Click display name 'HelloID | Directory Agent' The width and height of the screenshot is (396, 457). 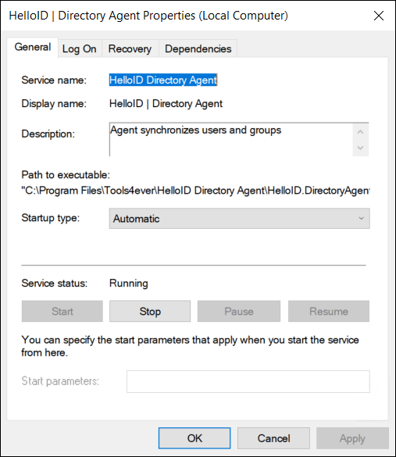(x=166, y=104)
